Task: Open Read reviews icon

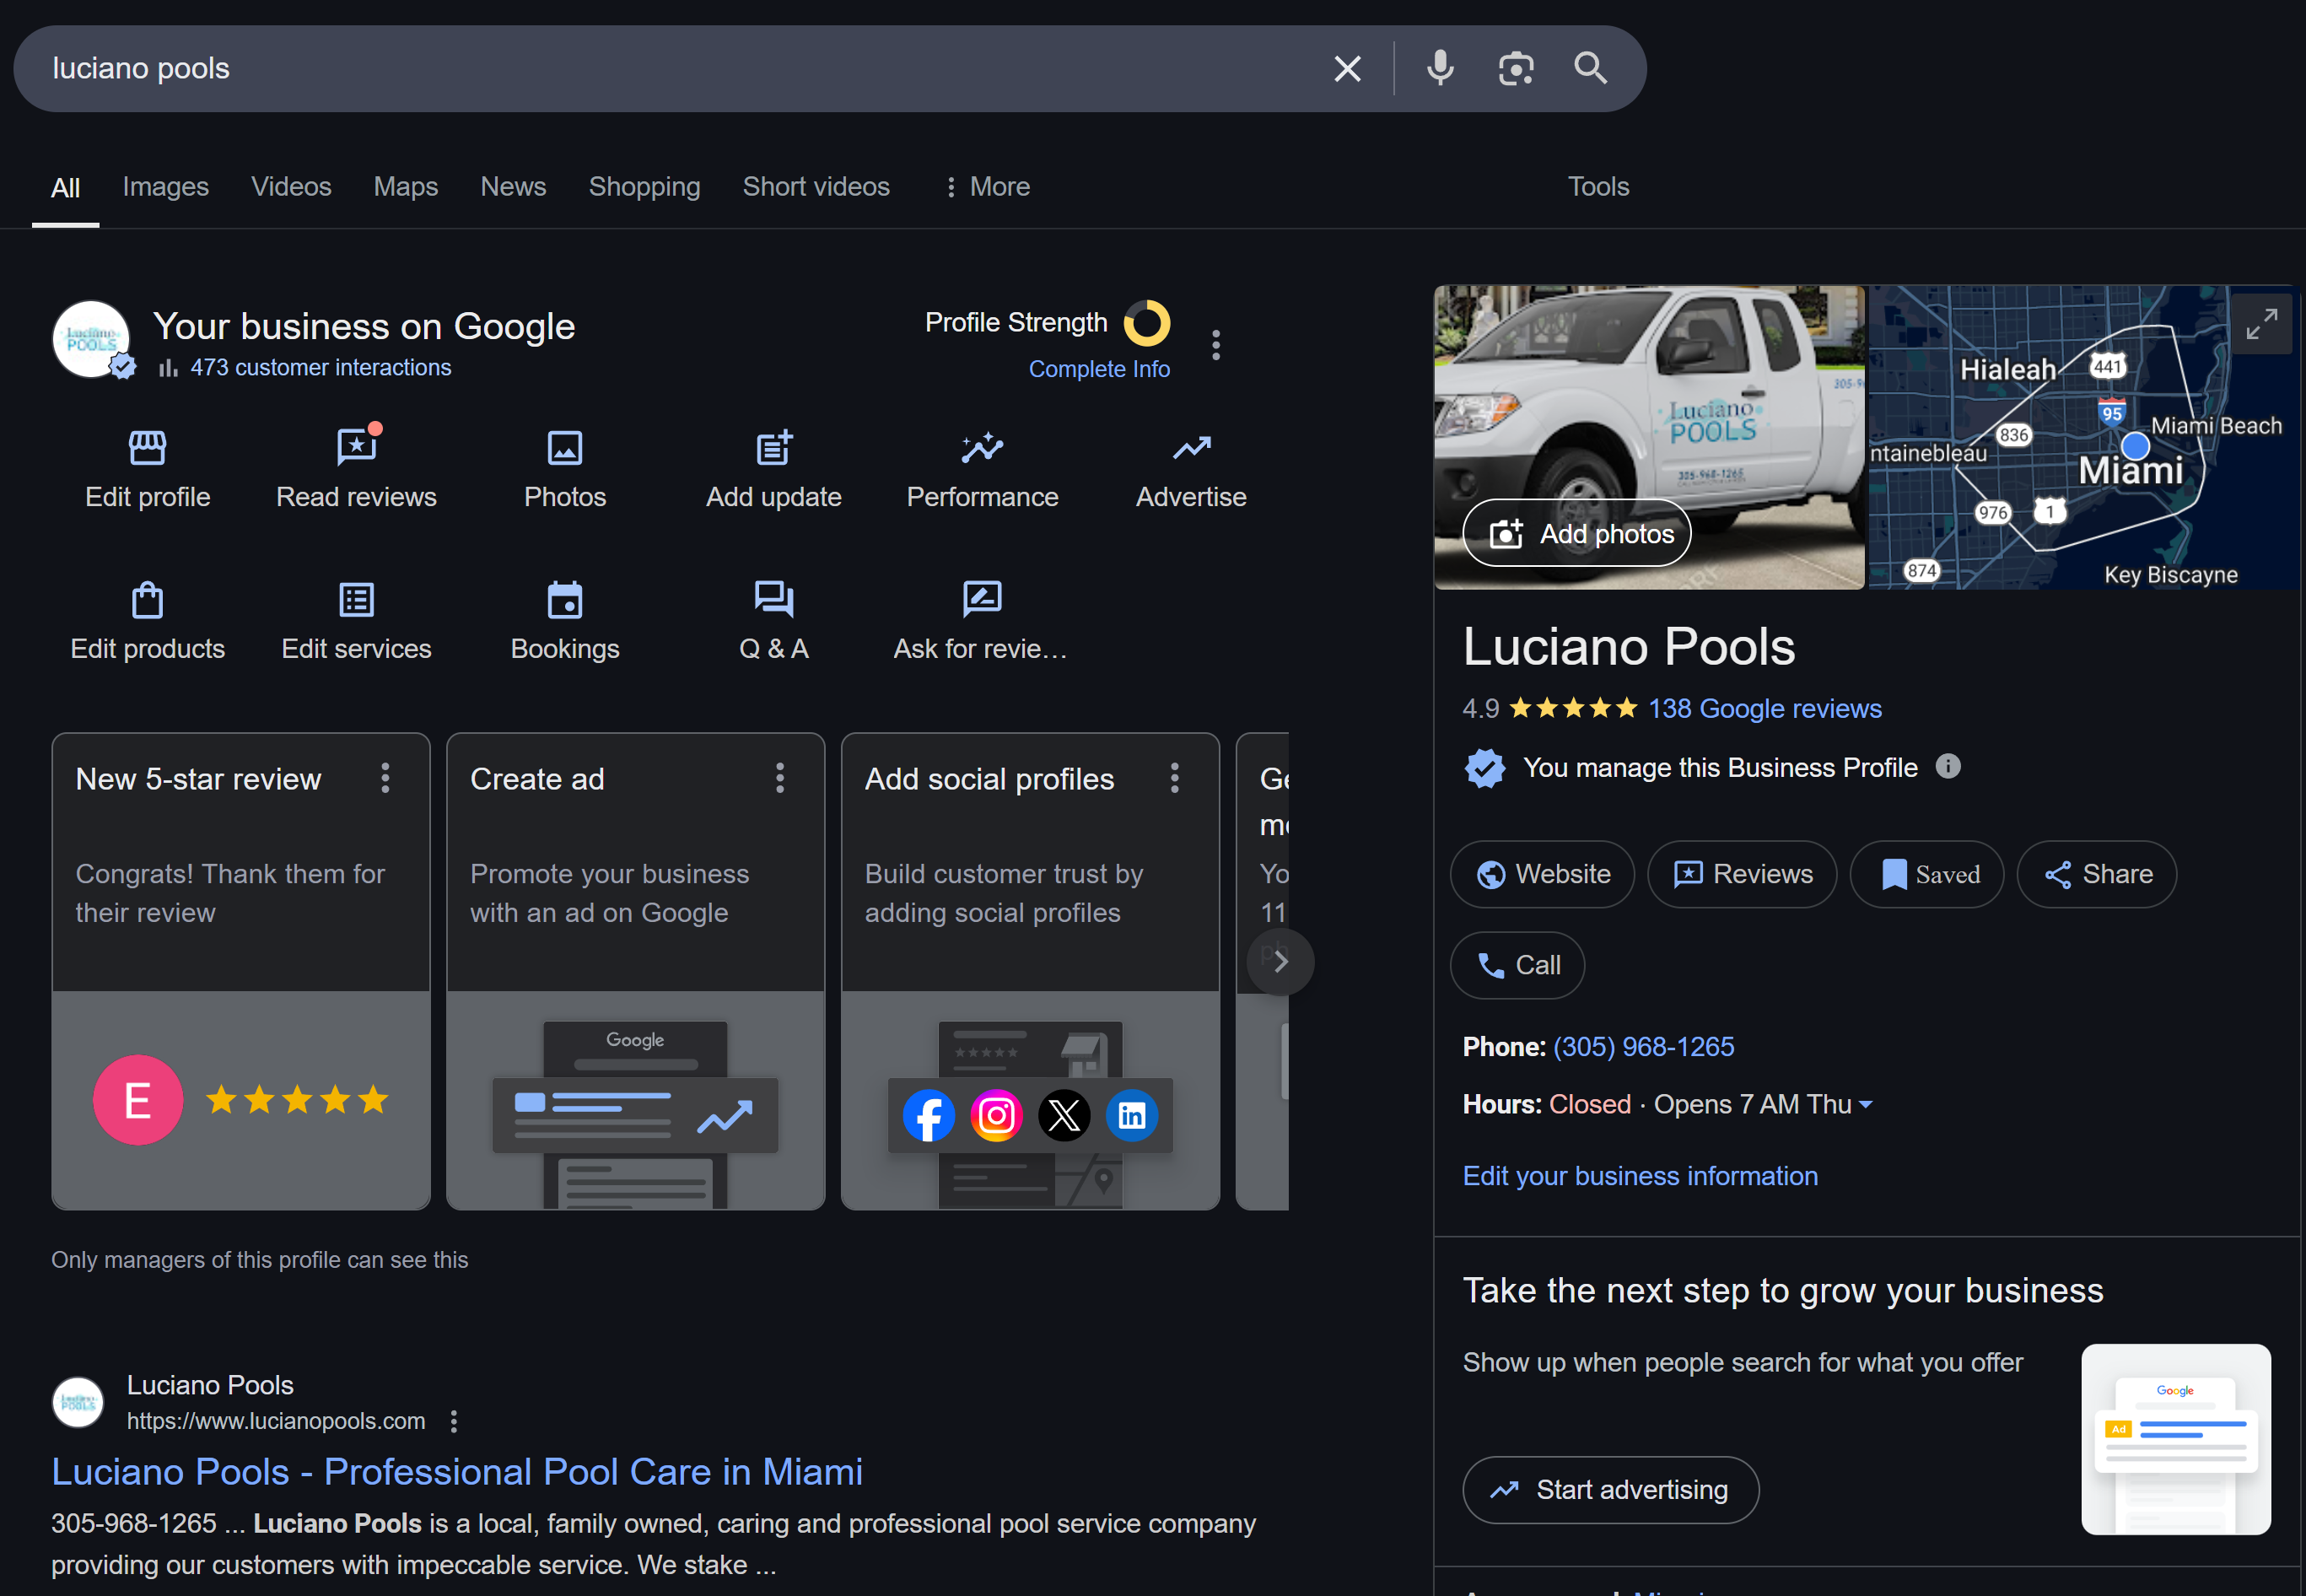Action: click(357, 447)
